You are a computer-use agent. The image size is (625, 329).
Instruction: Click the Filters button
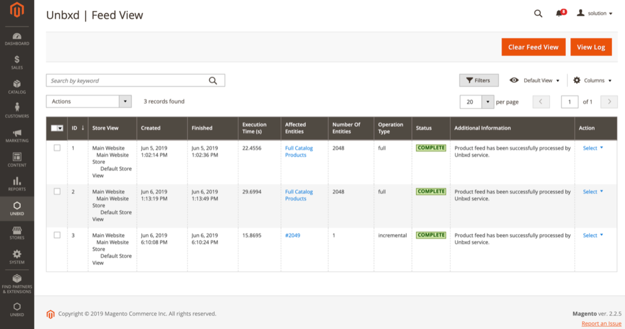(x=479, y=81)
